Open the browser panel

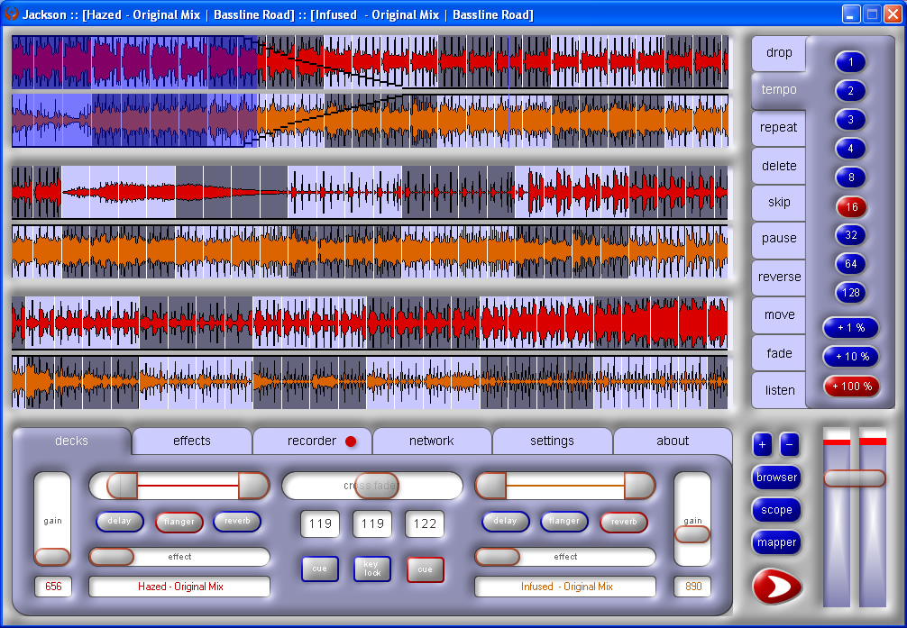tap(776, 478)
